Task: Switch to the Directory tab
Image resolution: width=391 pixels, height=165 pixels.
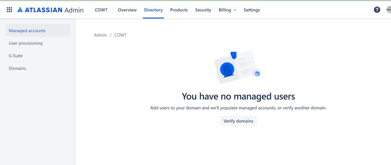Action: click(x=153, y=10)
